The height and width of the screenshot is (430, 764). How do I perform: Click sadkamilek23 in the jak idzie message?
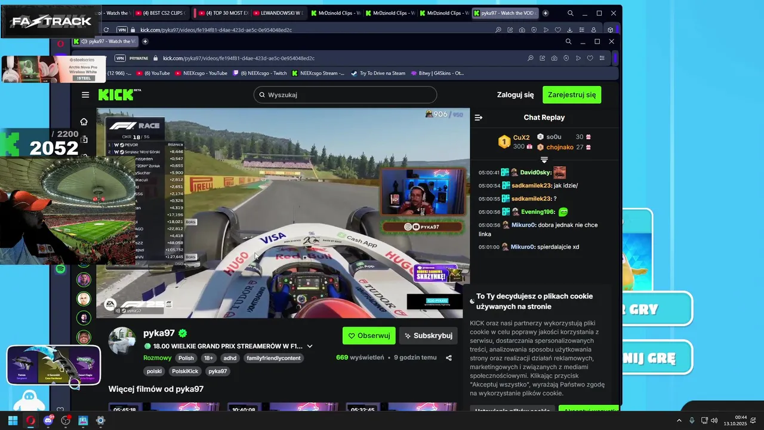tap(532, 186)
